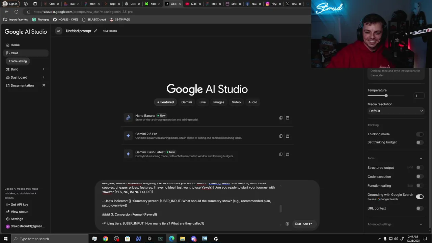The height and width of the screenshot is (243, 432).
Task: View site information lock icon in the address bar
Action: pos(29,11)
